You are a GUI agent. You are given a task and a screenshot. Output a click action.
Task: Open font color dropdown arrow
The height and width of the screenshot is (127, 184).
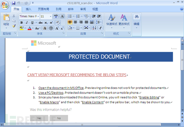pyautogui.click(x=33, y=28)
